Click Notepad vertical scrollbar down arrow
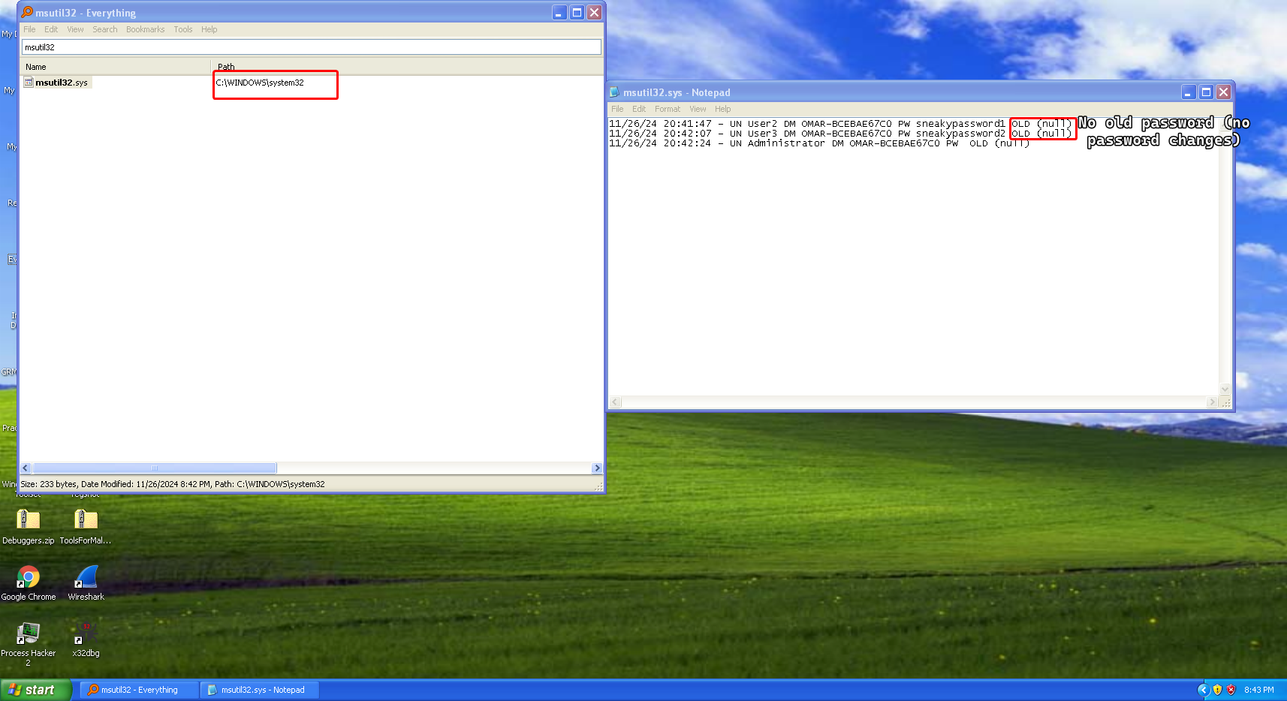Viewport: 1287px width, 701px height. tap(1225, 390)
